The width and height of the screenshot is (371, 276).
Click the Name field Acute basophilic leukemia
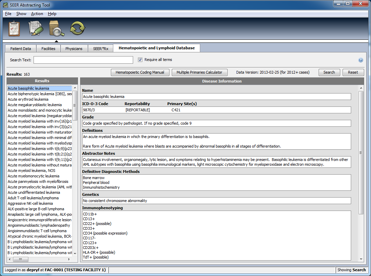tap(217, 97)
